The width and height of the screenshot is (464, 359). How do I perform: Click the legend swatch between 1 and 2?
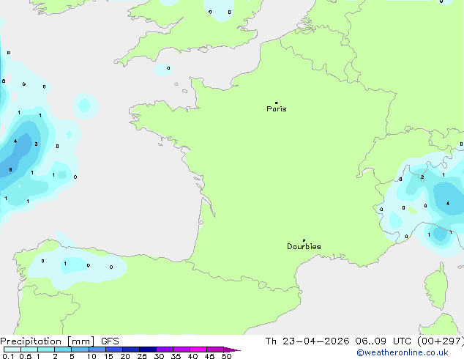(x=46, y=349)
